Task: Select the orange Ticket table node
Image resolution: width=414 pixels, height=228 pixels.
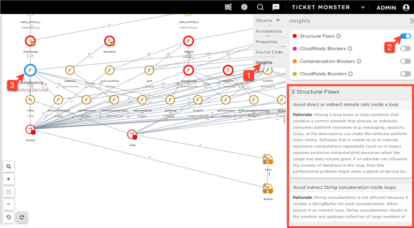Action: 268,160
